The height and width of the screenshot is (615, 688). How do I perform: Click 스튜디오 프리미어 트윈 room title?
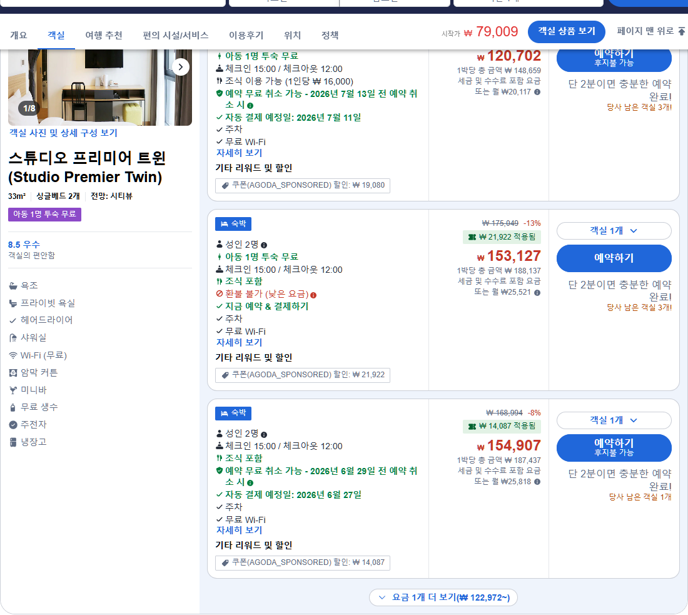(x=87, y=167)
